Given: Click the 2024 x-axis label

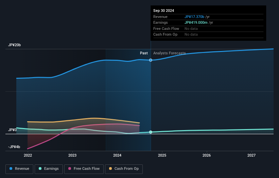Looking at the screenshot, I should 117,156.
